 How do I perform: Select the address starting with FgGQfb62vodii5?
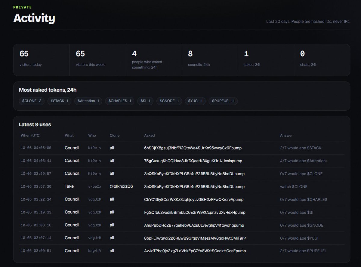(195, 212)
